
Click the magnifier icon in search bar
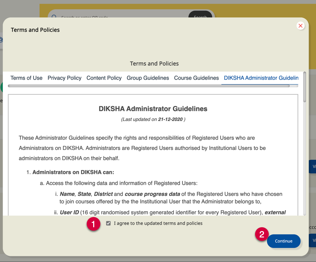coord(54,16)
